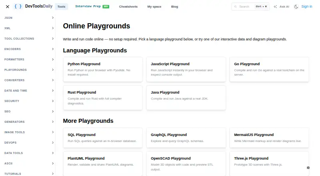Expand the Tool Collections category
The height and width of the screenshot is (176, 320).
[29, 38]
